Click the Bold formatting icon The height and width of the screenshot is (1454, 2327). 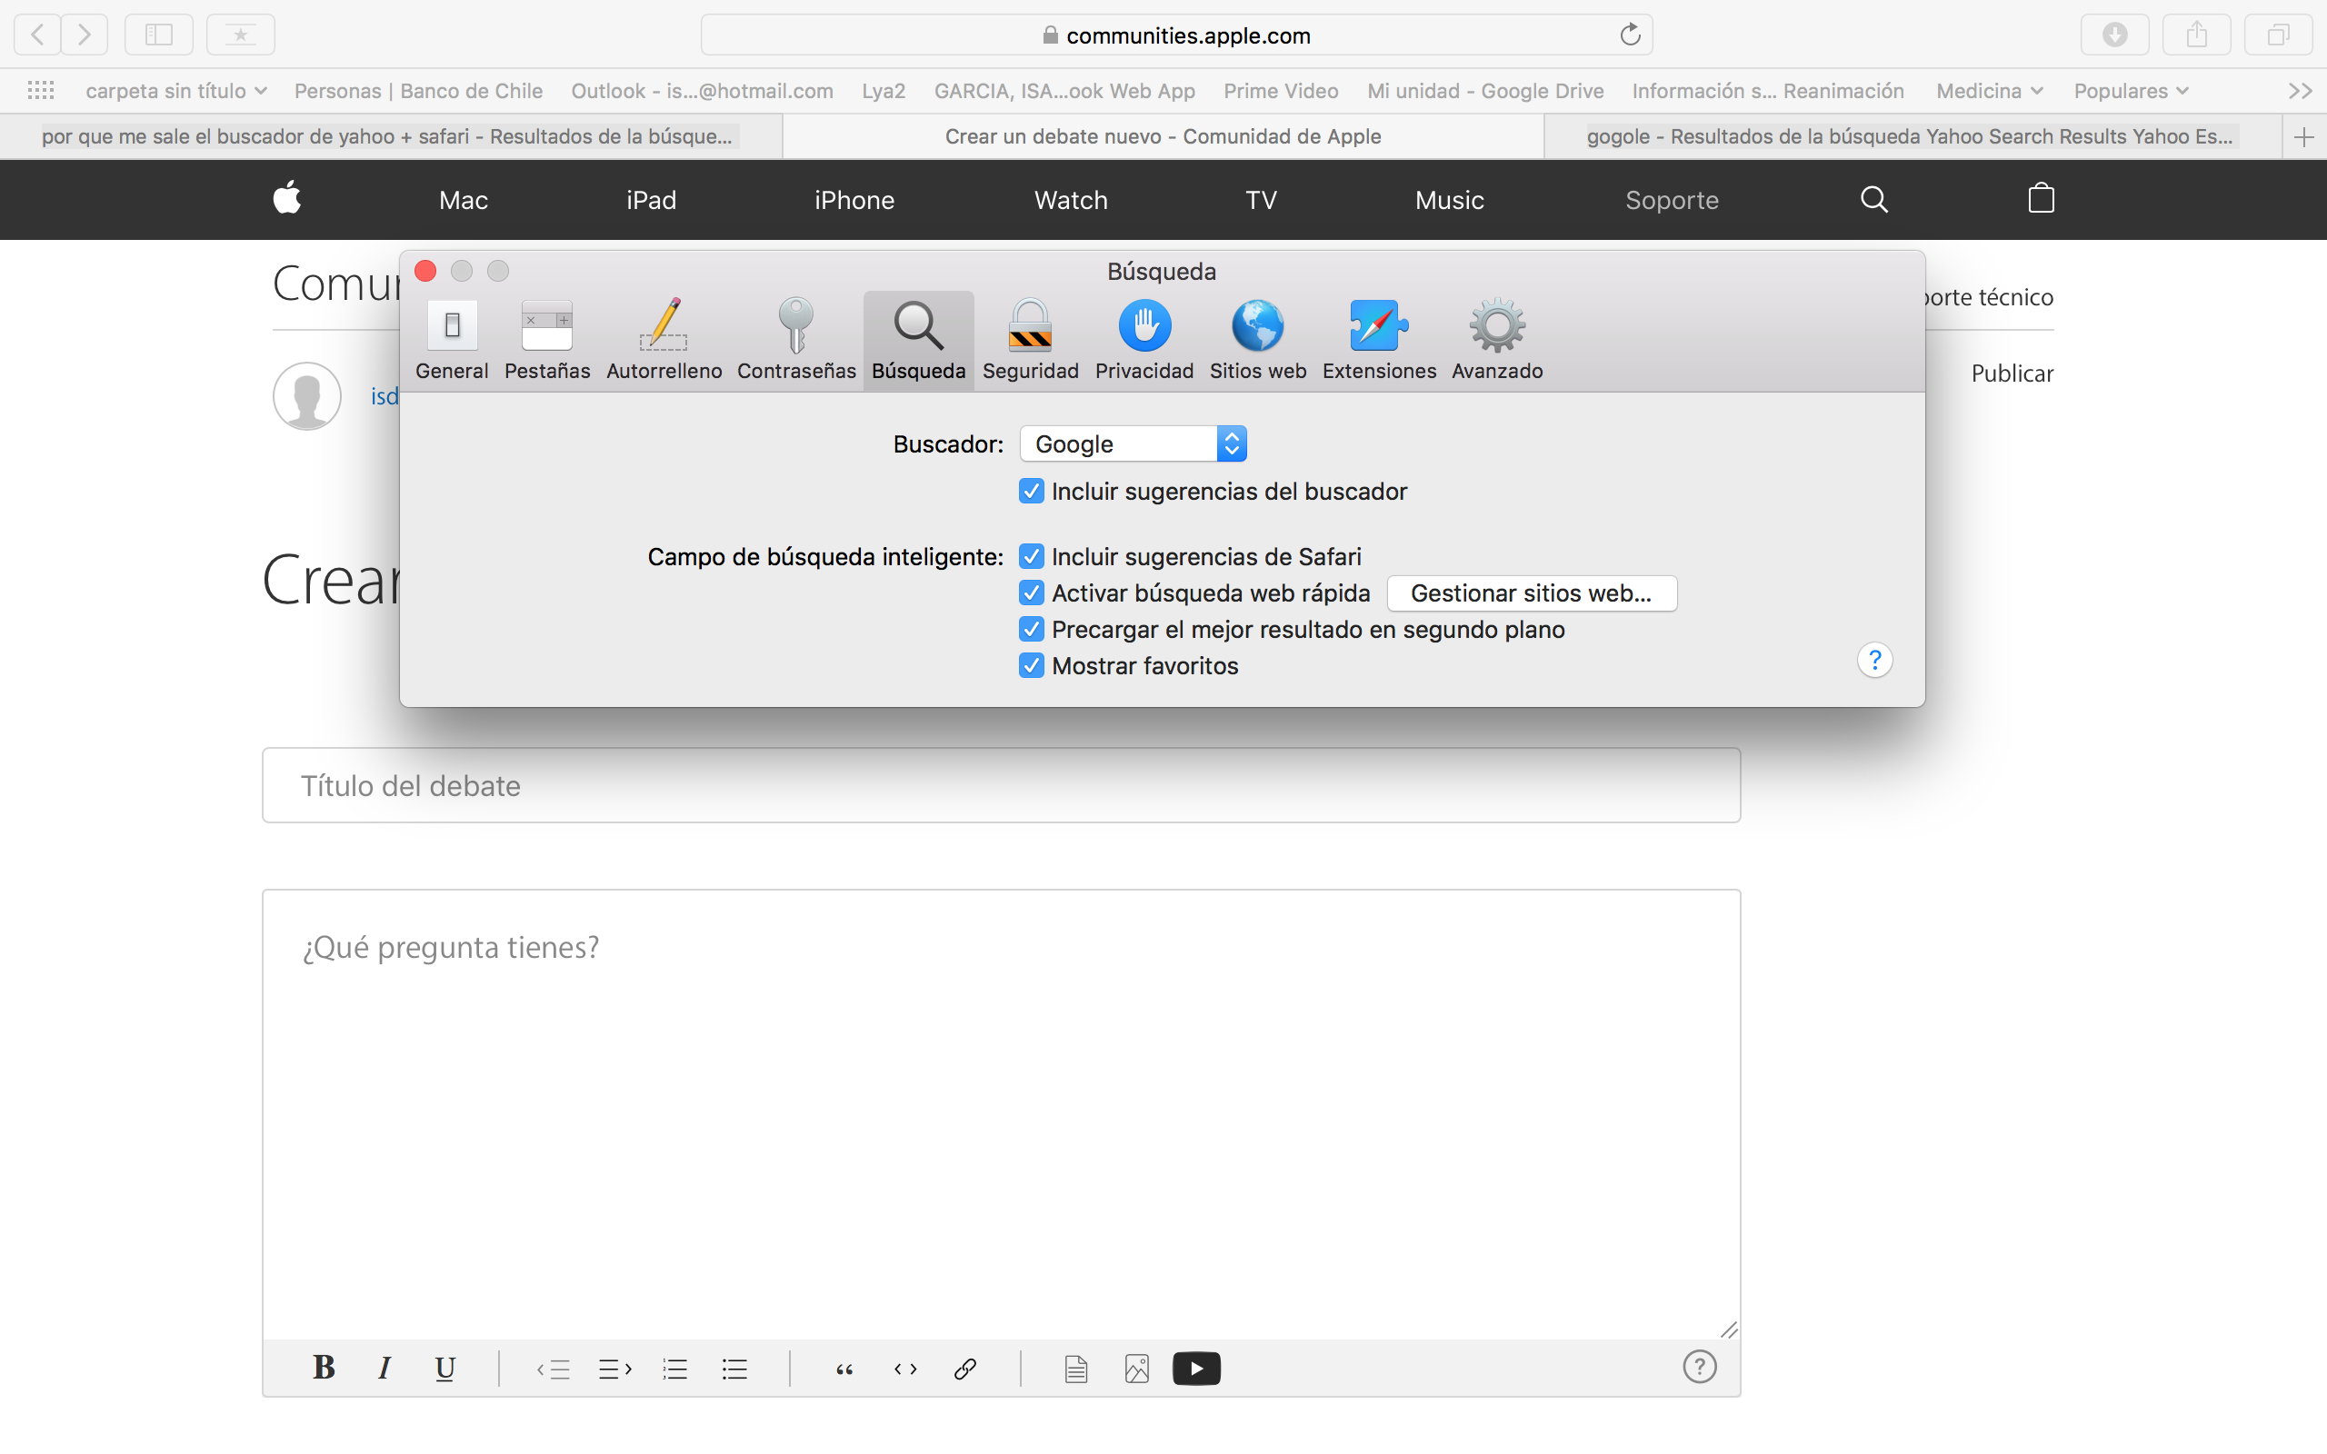323,1368
